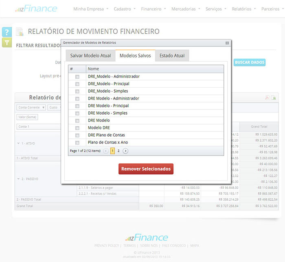Click the Custo field chip
This screenshot has height=262, width=285.
click(54, 107)
